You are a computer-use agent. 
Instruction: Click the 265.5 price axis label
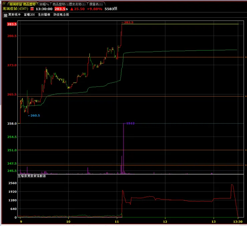pyautogui.click(x=12, y=94)
